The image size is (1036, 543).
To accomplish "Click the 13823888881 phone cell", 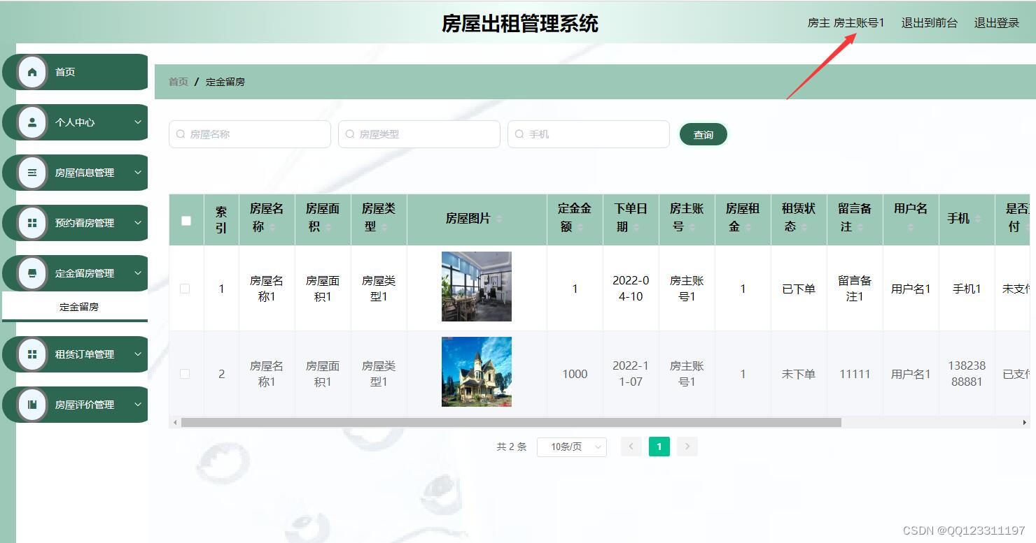I will [x=967, y=374].
